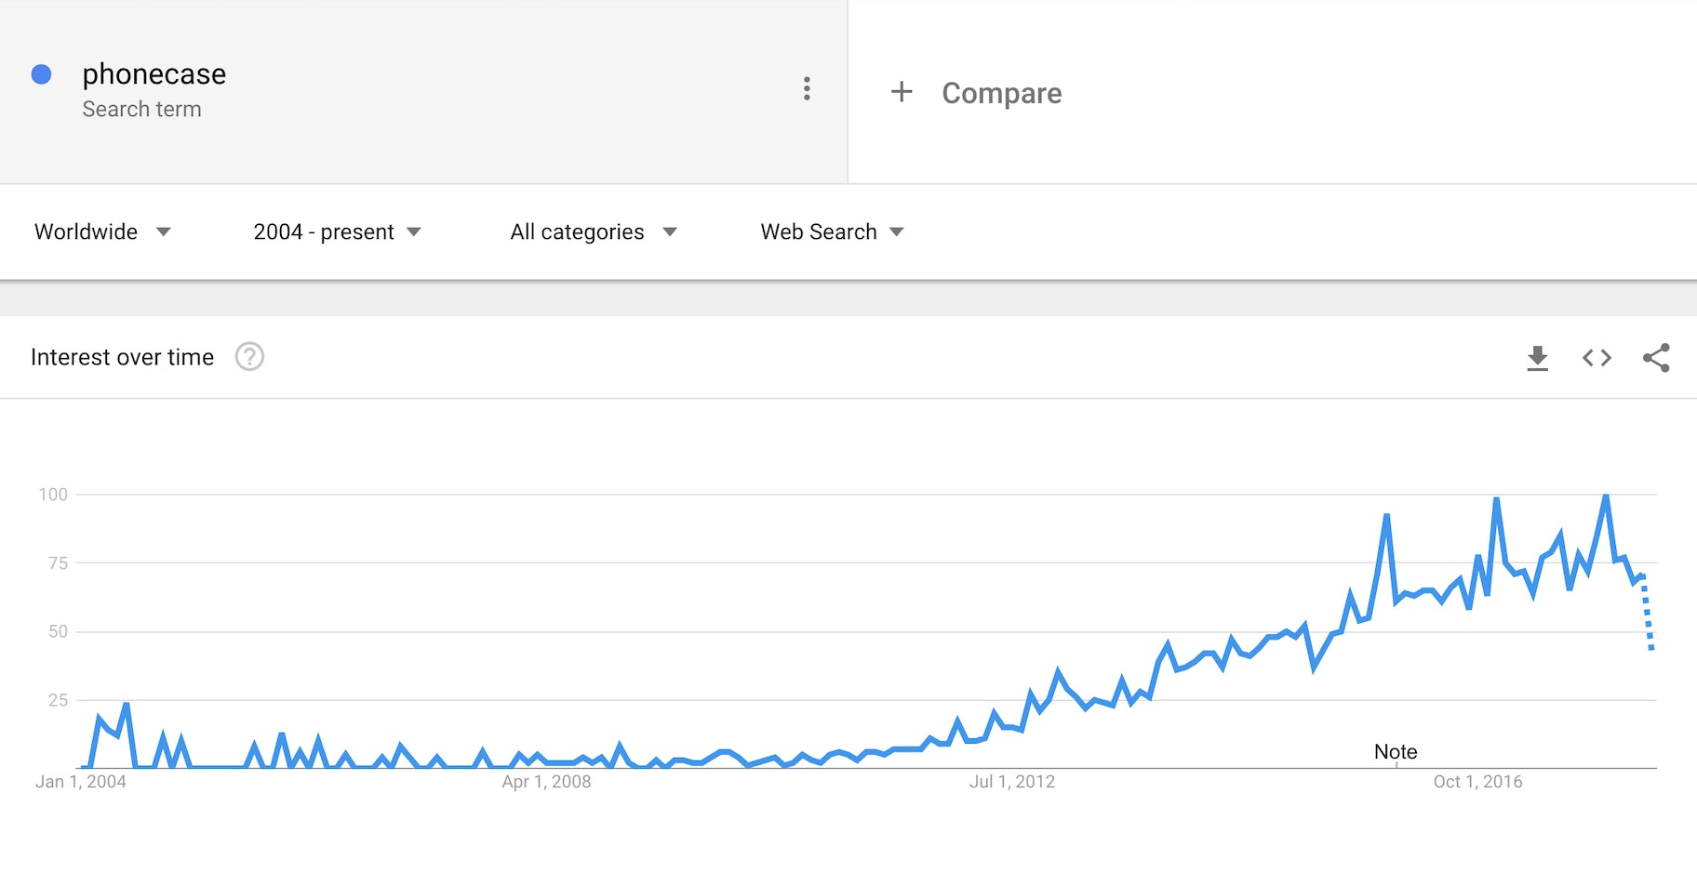Click the Compare option to add a term
The image size is (1697, 886).
(x=1001, y=92)
